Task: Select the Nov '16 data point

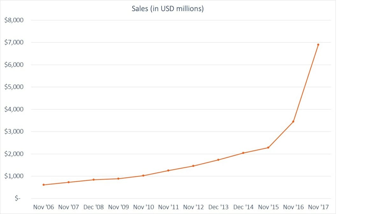Action: click(293, 121)
